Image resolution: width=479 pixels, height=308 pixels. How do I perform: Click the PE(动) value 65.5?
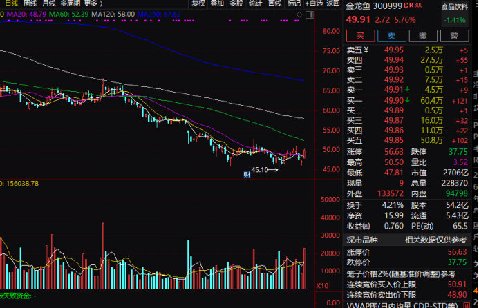click(x=460, y=226)
